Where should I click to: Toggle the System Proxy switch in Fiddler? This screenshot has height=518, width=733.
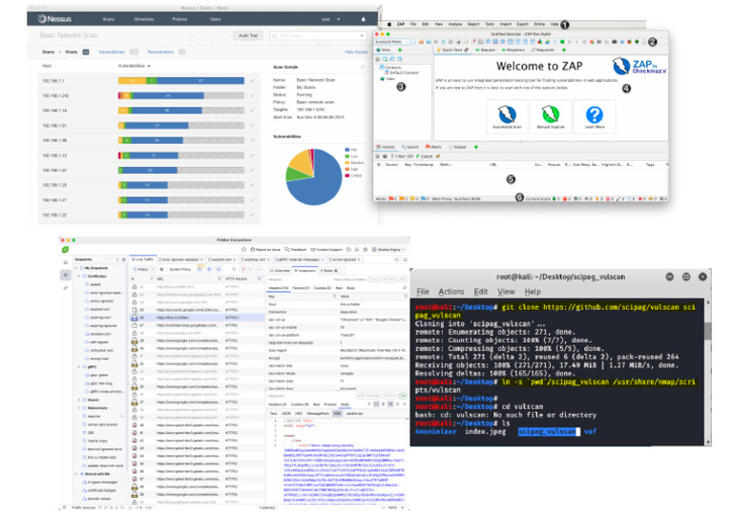tap(162, 270)
